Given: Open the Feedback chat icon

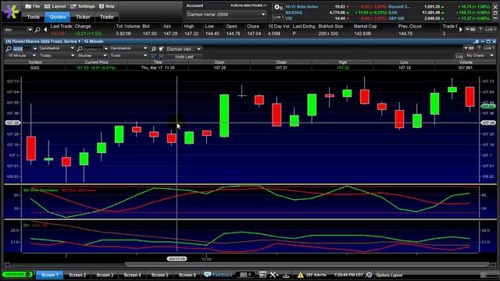Looking at the screenshot, I should tap(208, 275).
